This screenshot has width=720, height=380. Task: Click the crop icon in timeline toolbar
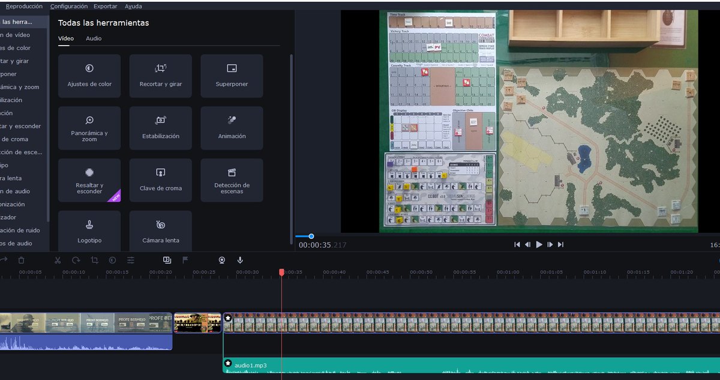click(94, 260)
